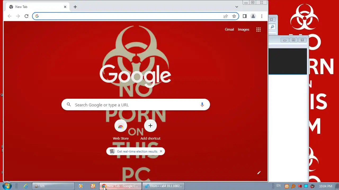
Task: Open the Chrome side panel
Action: (x=245, y=16)
